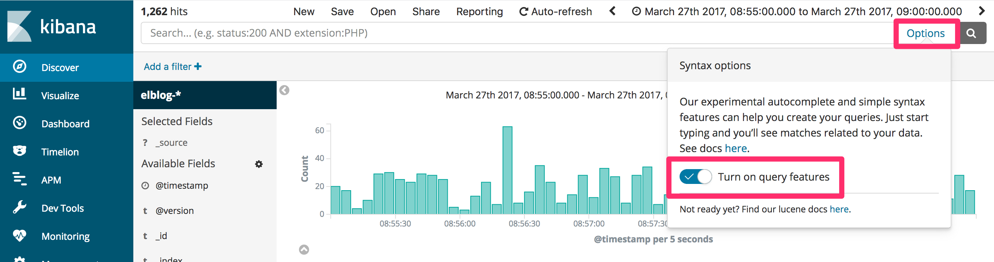Click the @version field name
This screenshot has height=262, width=994.
point(175,211)
